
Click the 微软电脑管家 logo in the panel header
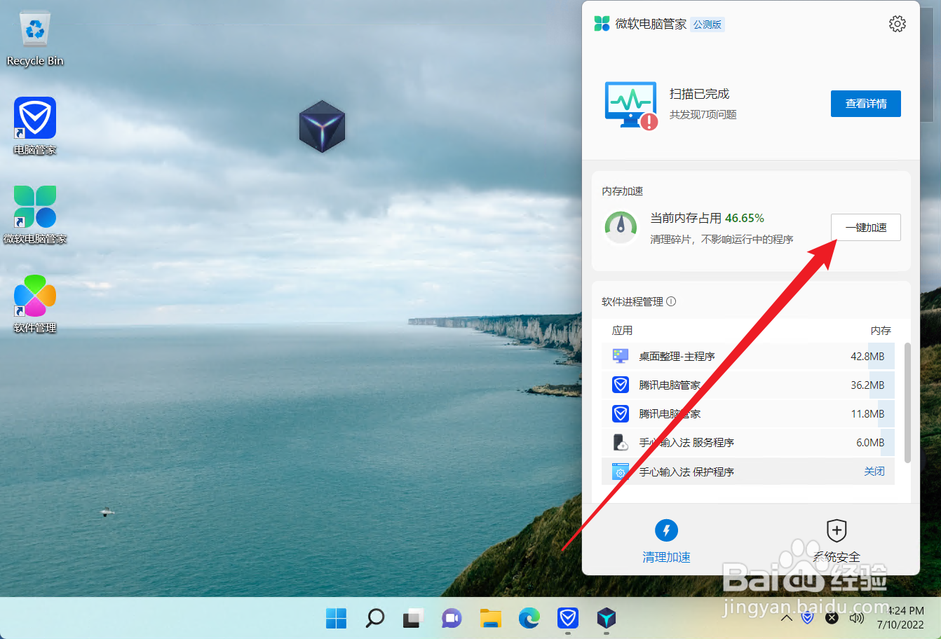pyautogui.click(x=602, y=24)
